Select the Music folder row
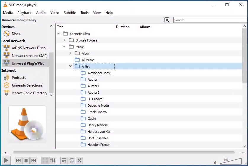Image resolution: width=248 pixels, height=166 pixels. 149,47
